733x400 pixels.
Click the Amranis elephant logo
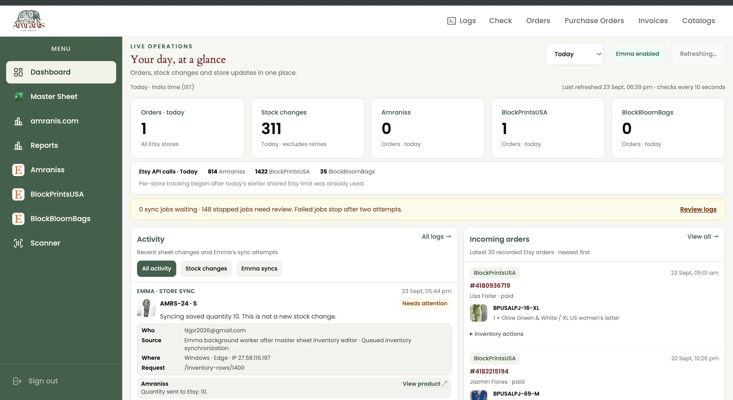click(29, 20)
